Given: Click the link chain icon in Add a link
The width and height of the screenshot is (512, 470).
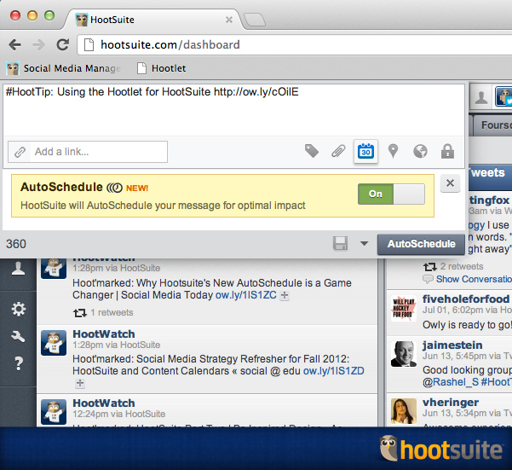Looking at the screenshot, I should tap(20, 152).
